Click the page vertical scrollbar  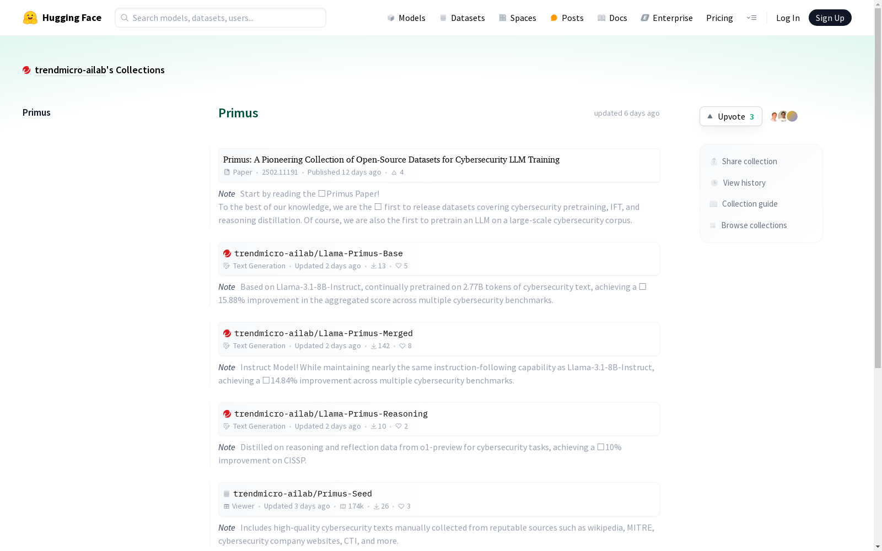(878, 187)
